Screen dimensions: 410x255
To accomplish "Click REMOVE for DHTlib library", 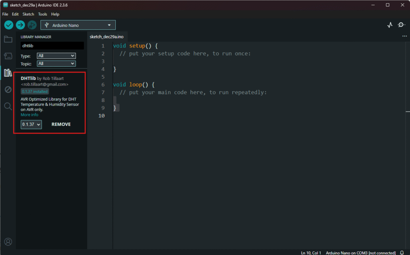I will click(x=61, y=124).
